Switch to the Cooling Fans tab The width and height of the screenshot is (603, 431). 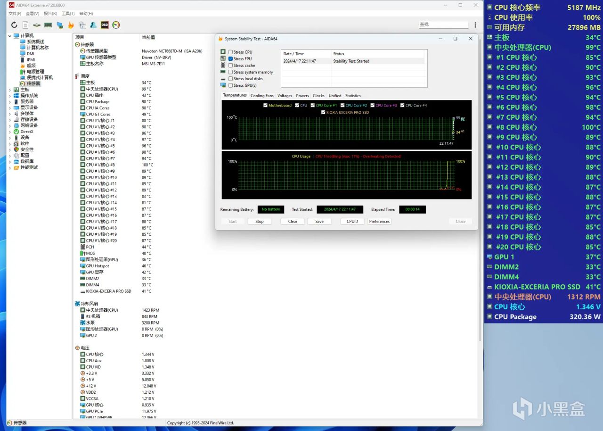coord(262,96)
